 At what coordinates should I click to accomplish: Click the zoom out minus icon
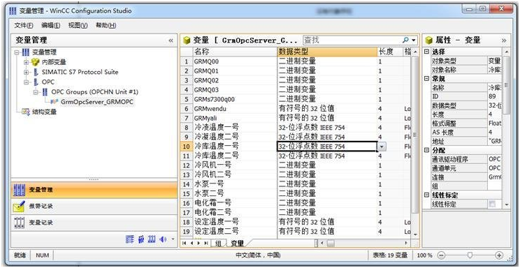(x=441, y=255)
